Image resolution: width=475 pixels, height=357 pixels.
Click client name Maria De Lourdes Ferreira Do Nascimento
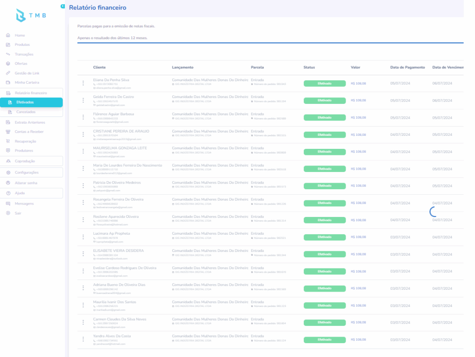click(x=128, y=166)
